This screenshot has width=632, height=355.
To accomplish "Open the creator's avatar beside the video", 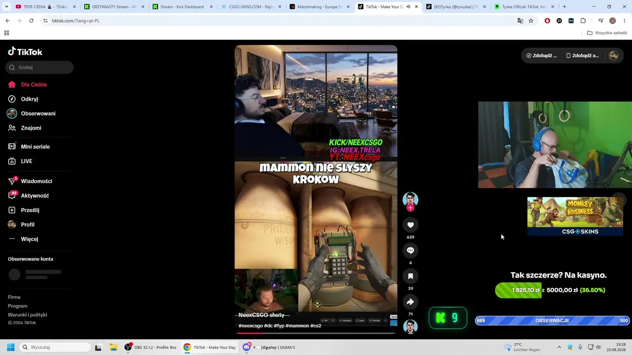I will pyautogui.click(x=410, y=199).
